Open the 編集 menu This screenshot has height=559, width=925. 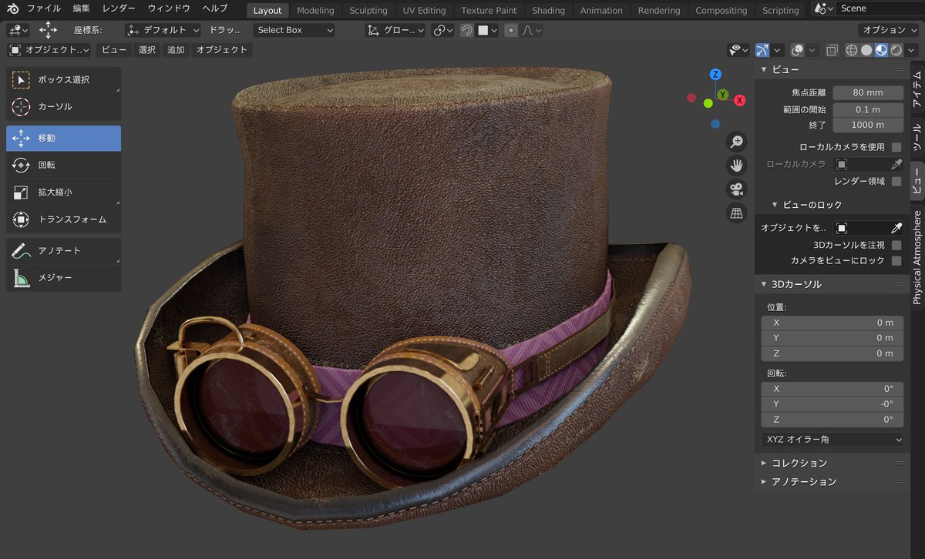click(81, 8)
